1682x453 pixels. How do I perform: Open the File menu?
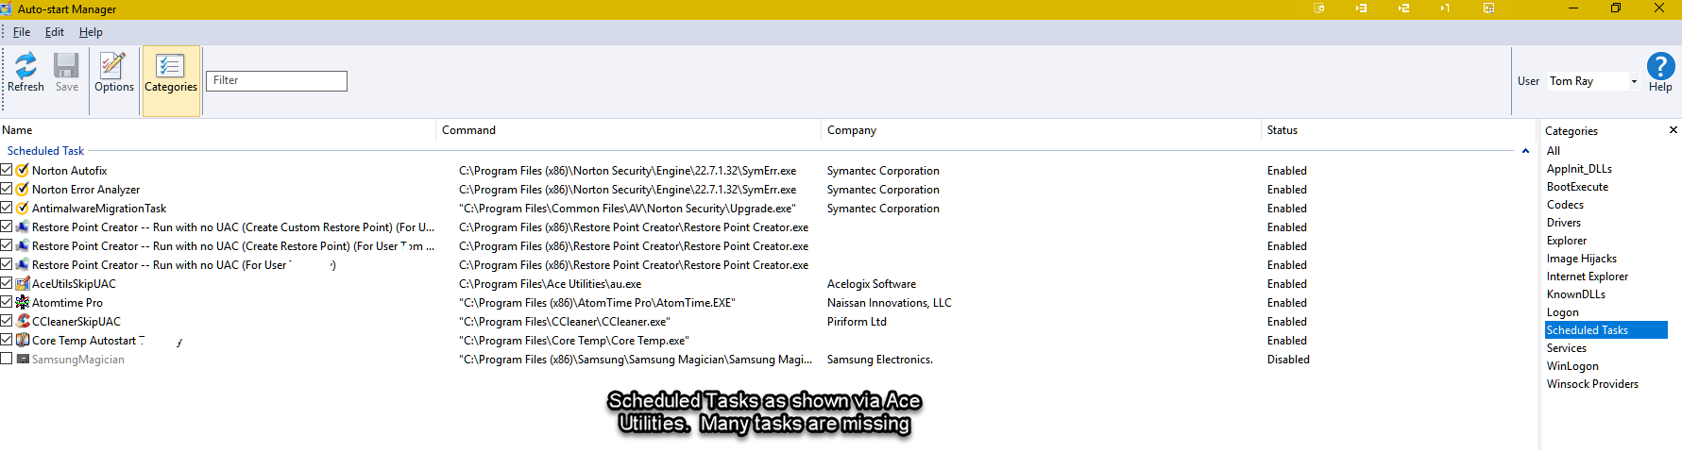(x=21, y=32)
